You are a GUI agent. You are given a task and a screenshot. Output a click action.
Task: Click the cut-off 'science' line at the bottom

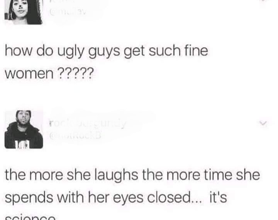click(30, 218)
